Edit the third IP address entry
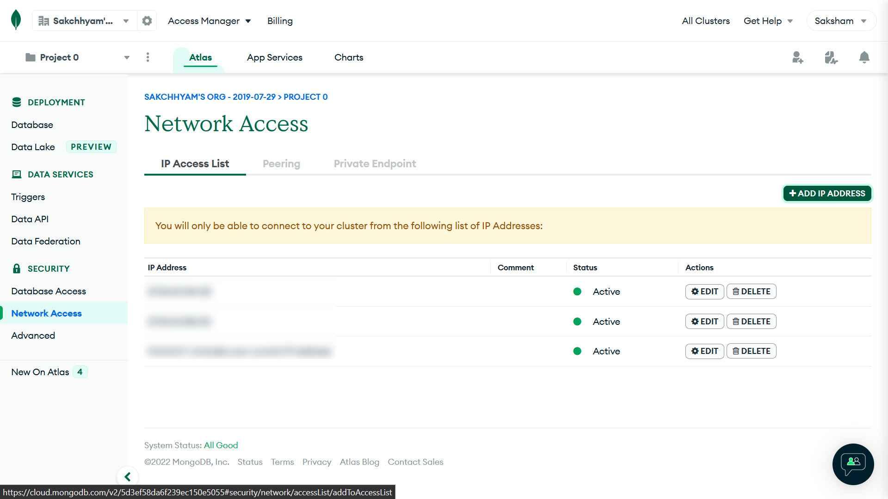The image size is (888, 499). coord(704,351)
